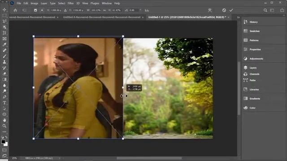The width and height of the screenshot is (287, 161).
Task: Go to the Home screen icon
Action: (15, 10)
